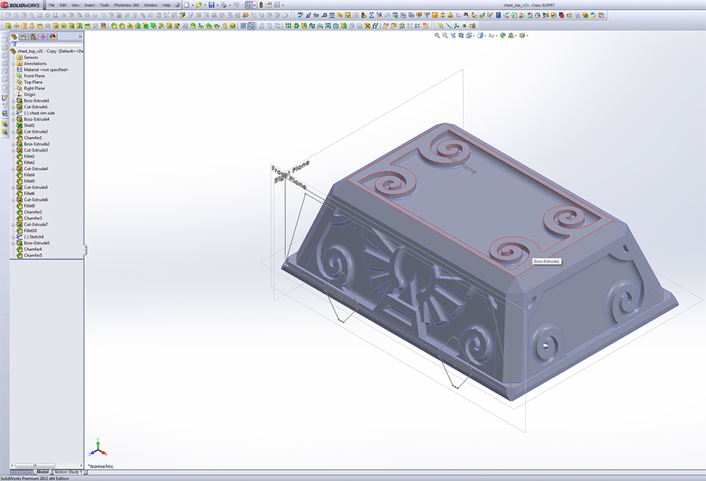
Task: Click the 3D axis triad icon in reference toolbar
Action: pyautogui.click(x=457, y=25)
